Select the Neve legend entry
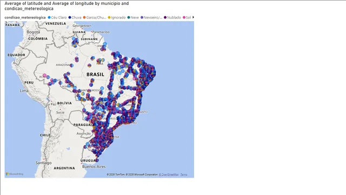346x195 pixels. click(x=133, y=17)
